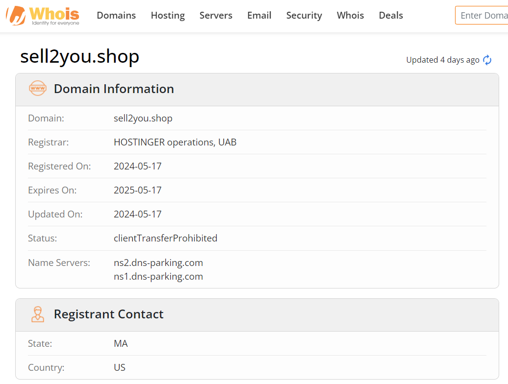Click the www globe icon

(x=38, y=89)
